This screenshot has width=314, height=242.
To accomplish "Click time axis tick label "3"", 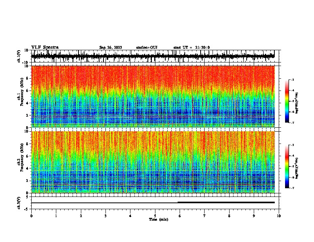I will pyautogui.click(x=105, y=216).
